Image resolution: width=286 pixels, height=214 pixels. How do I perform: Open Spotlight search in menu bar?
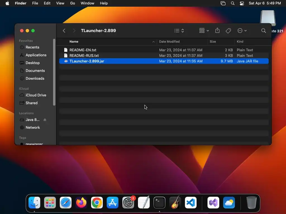[x=233, y=3]
